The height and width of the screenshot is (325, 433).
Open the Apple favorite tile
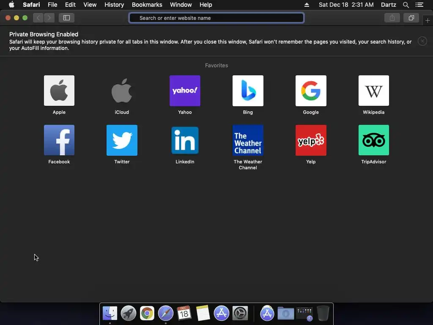pyautogui.click(x=59, y=91)
